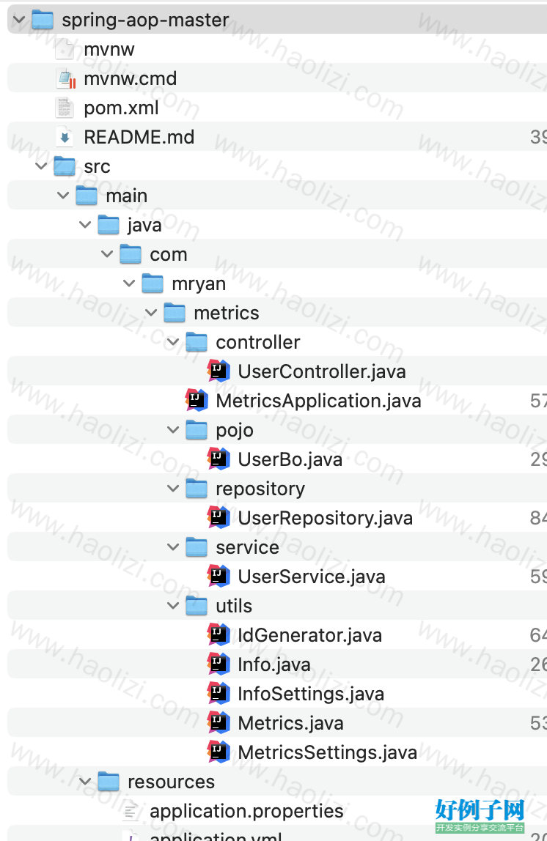Click the IntelliJ icon of UserService.java
This screenshot has width=547, height=841.
point(219,577)
